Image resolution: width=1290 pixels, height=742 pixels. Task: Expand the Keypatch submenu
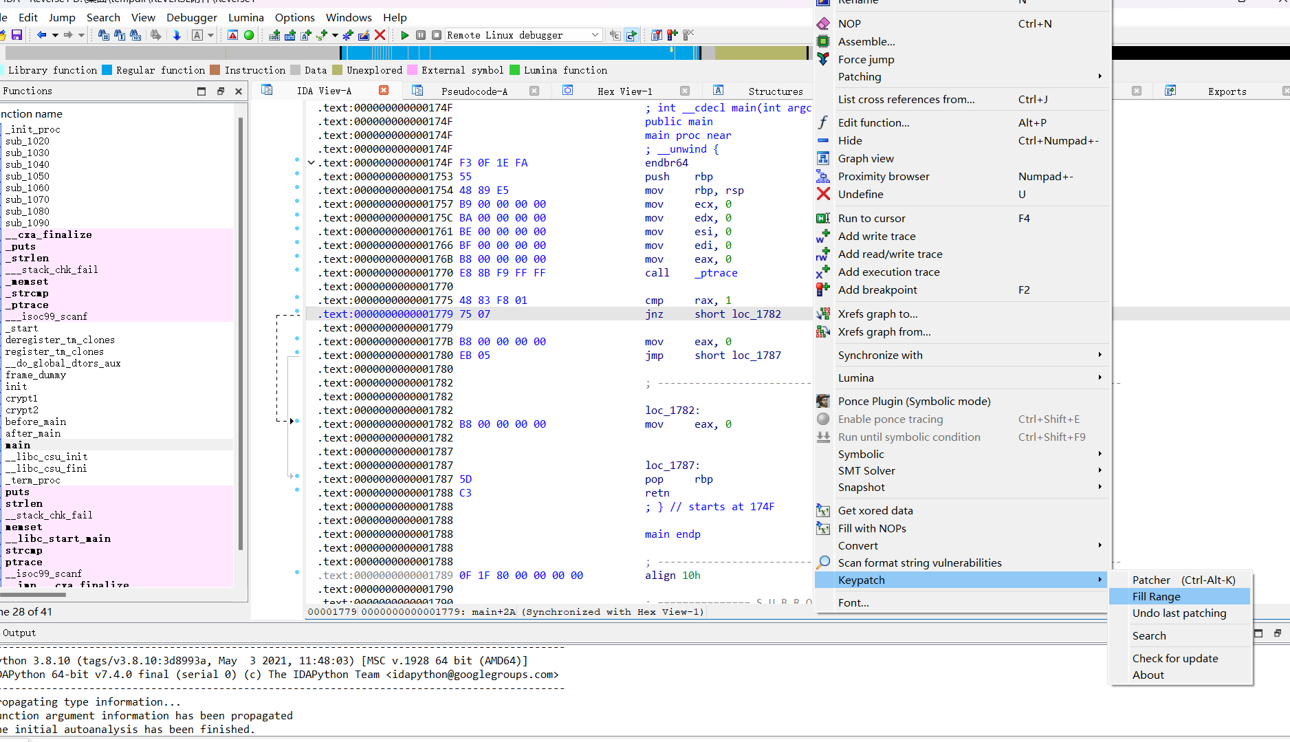pos(862,580)
